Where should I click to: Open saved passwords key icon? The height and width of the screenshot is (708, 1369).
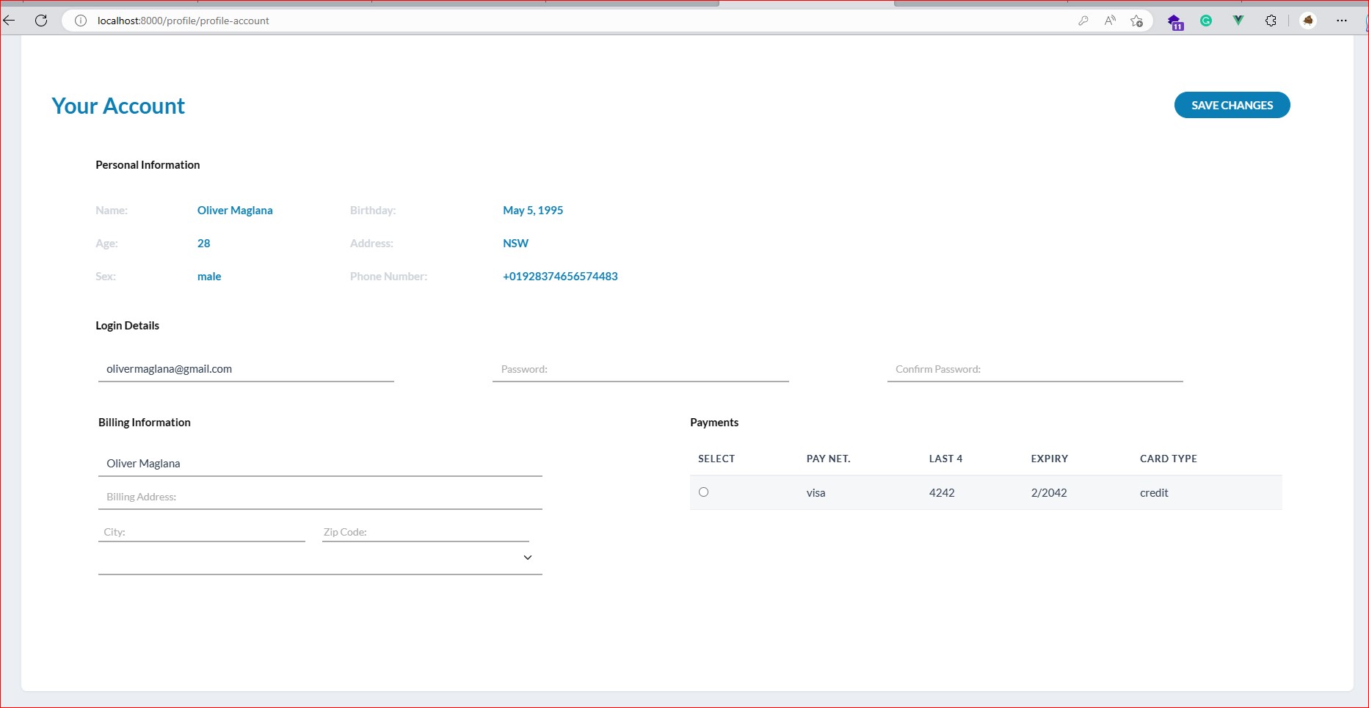tap(1083, 21)
